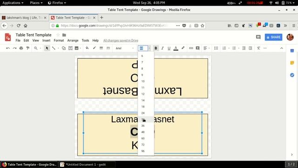
Task: Collapse the menus with the up chevron
Action: pos(281,48)
